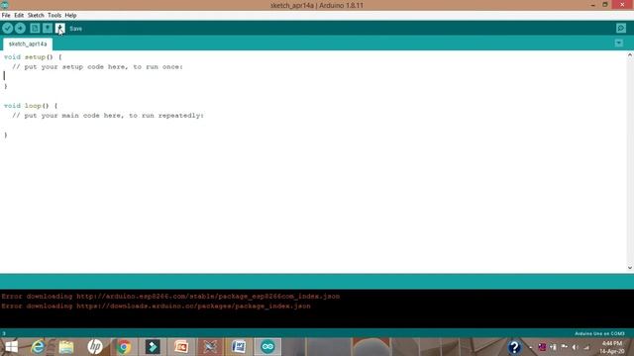Click the downloads.arduino.cc error message line
The width and height of the screenshot is (634, 356).
click(x=157, y=306)
